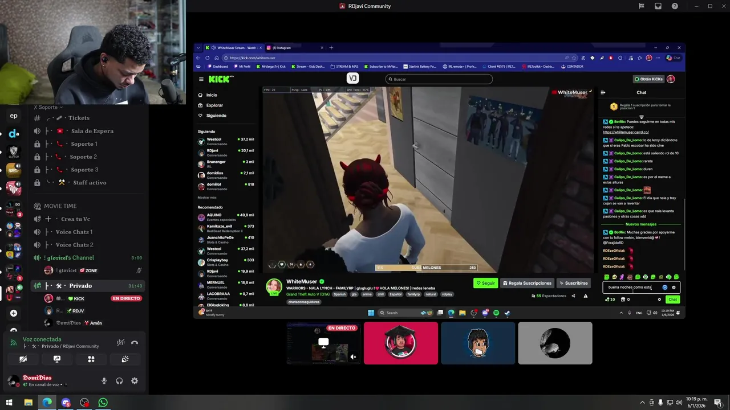This screenshot has width=730, height=410.
Task: Select the Soporte 1 locked channel
Action: point(88,144)
